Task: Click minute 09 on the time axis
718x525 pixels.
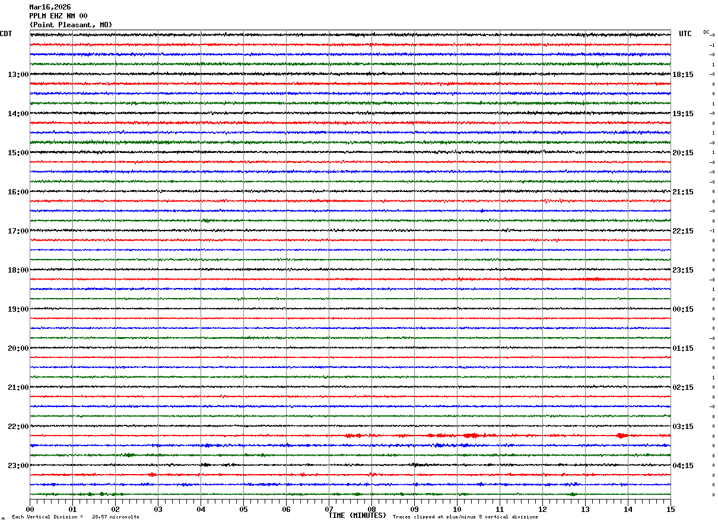Action: pyautogui.click(x=414, y=509)
